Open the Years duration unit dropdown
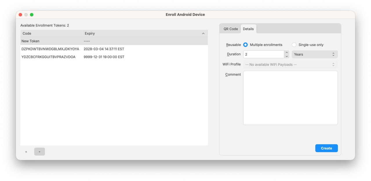371x181 pixels. 314,54
